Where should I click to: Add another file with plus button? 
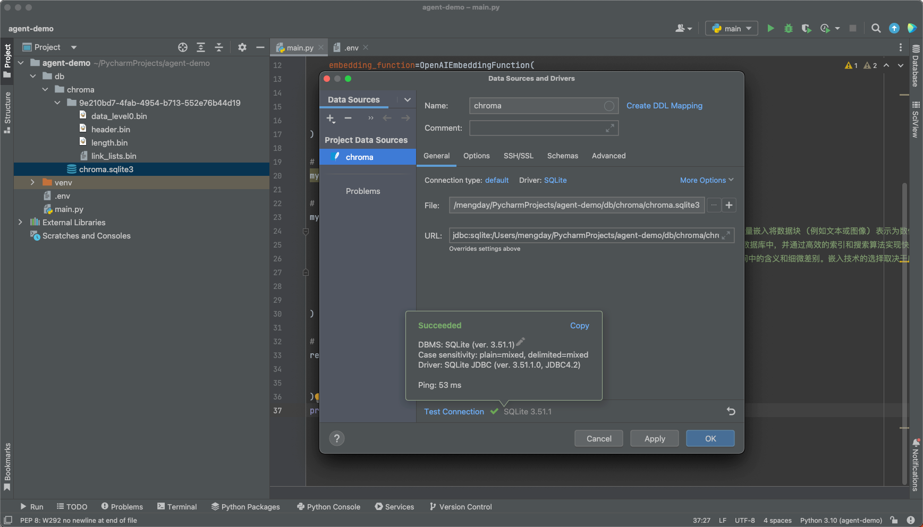pyautogui.click(x=729, y=205)
